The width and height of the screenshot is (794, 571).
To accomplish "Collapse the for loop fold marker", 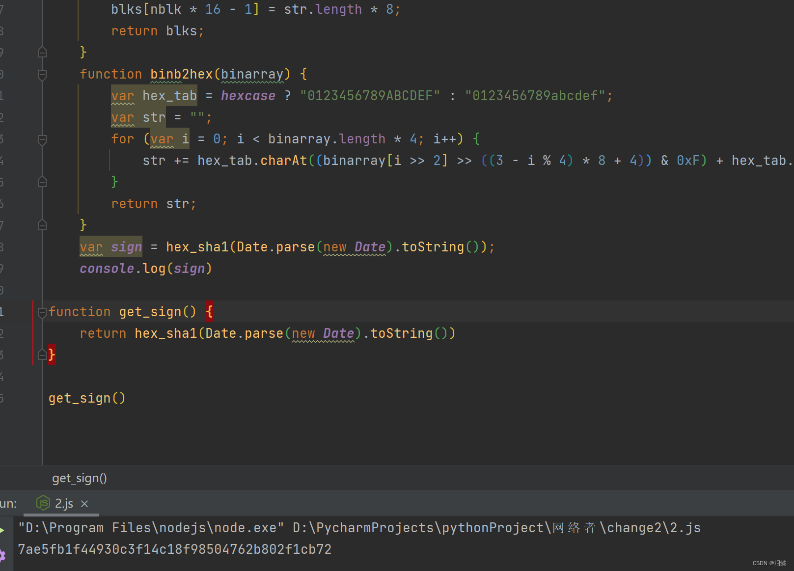I will coord(42,139).
